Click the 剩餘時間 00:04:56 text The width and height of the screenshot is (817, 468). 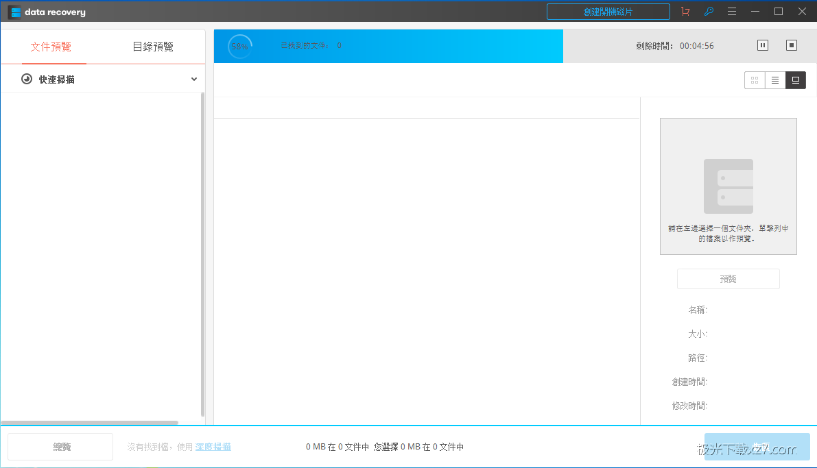(675, 46)
